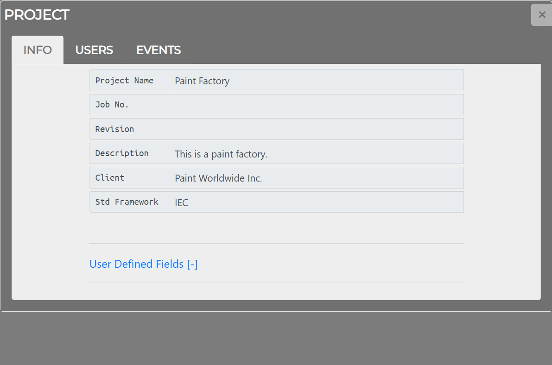Select the empty Revision field
Viewport: 552px width, 365px height.
point(316,129)
